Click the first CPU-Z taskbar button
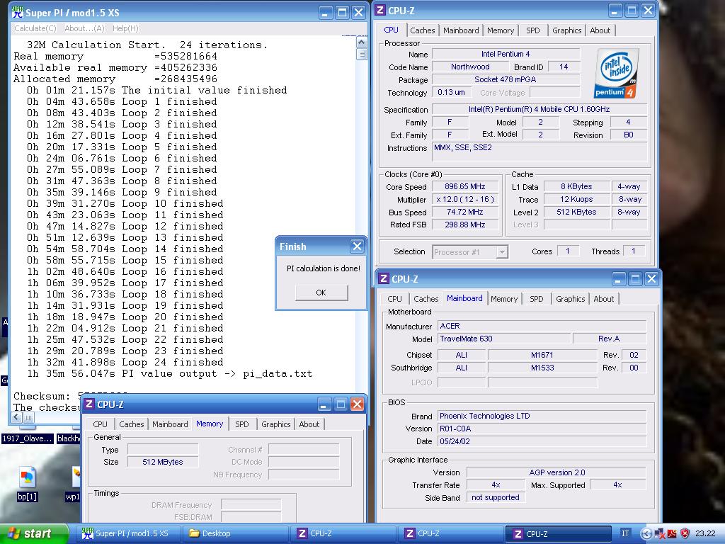 coord(344,534)
